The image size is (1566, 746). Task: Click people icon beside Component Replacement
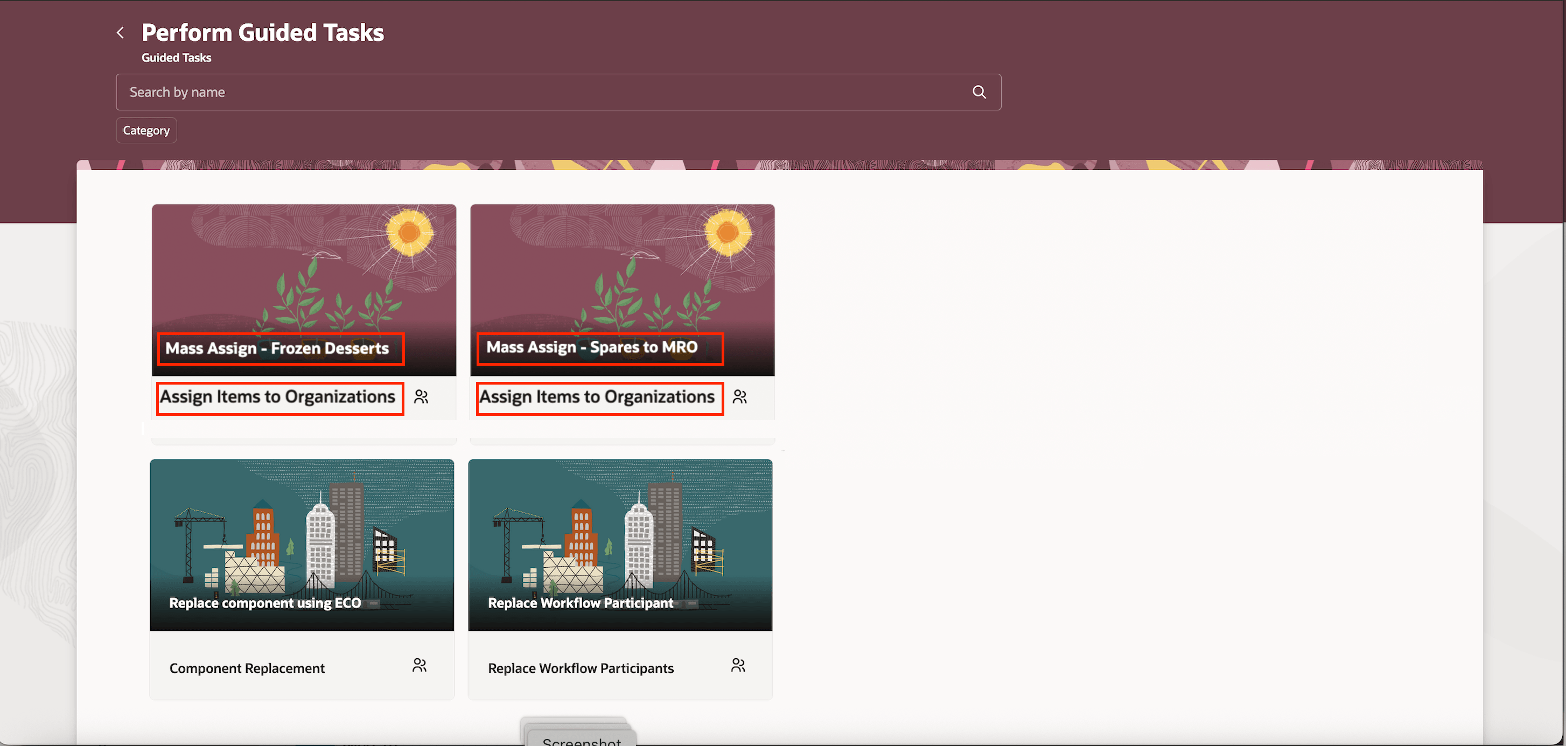tap(420, 665)
